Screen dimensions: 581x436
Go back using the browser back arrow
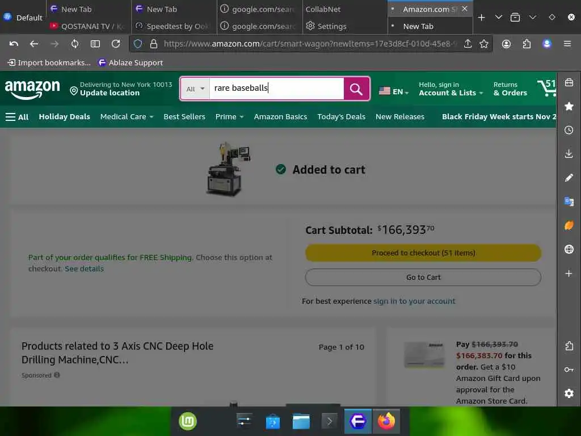click(x=34, y=44)
